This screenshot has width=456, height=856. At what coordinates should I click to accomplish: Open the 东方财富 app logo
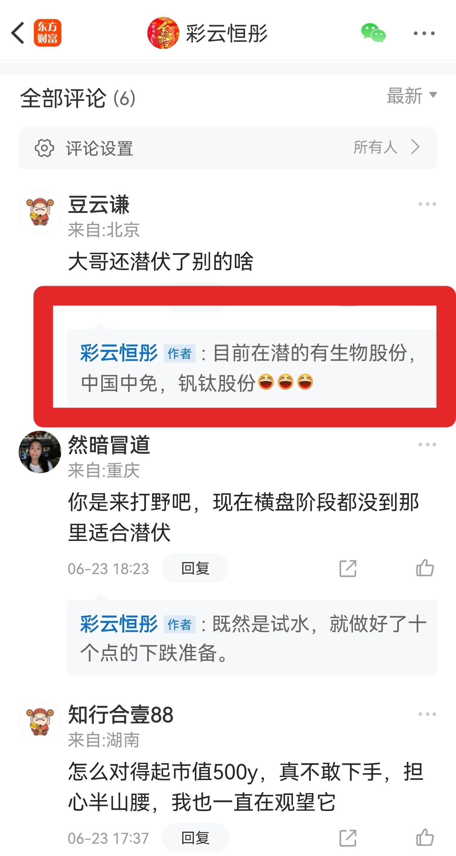point(48,33)
